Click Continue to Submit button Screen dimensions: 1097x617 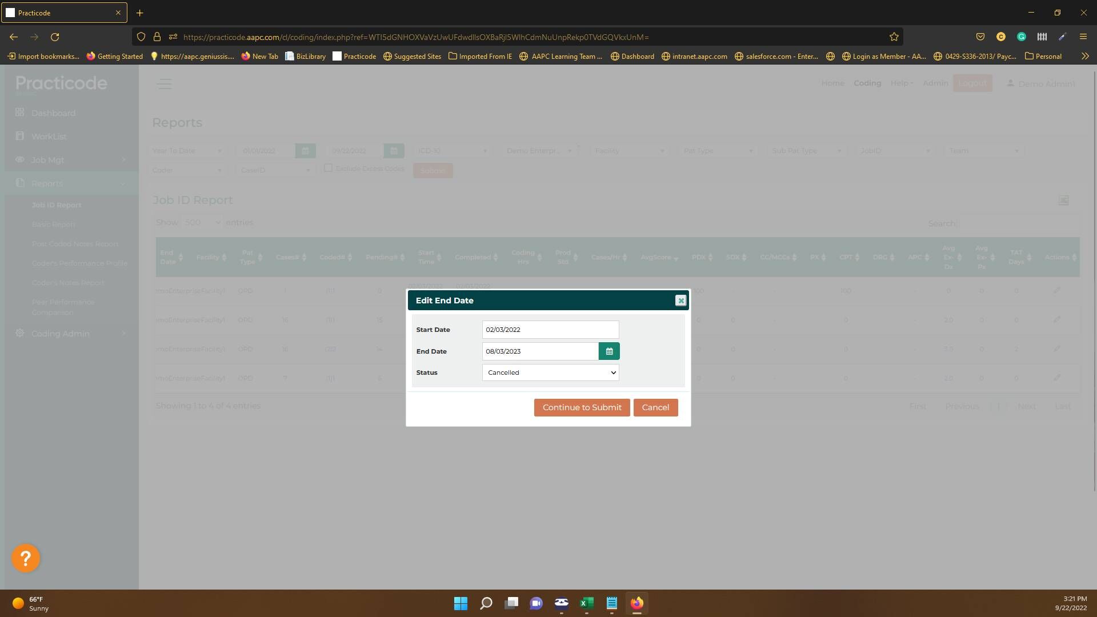coord(582,407)
